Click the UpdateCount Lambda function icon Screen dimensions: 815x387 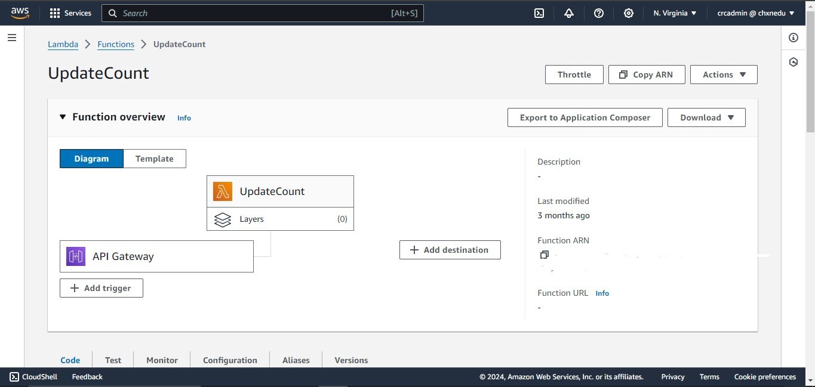(x=223, y=191)
